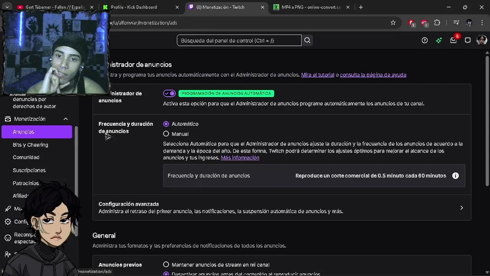Viewport: 490px width, 276px height.
Task: Click the info icon beside ad frequency
Action: click(x=455, y=176)
